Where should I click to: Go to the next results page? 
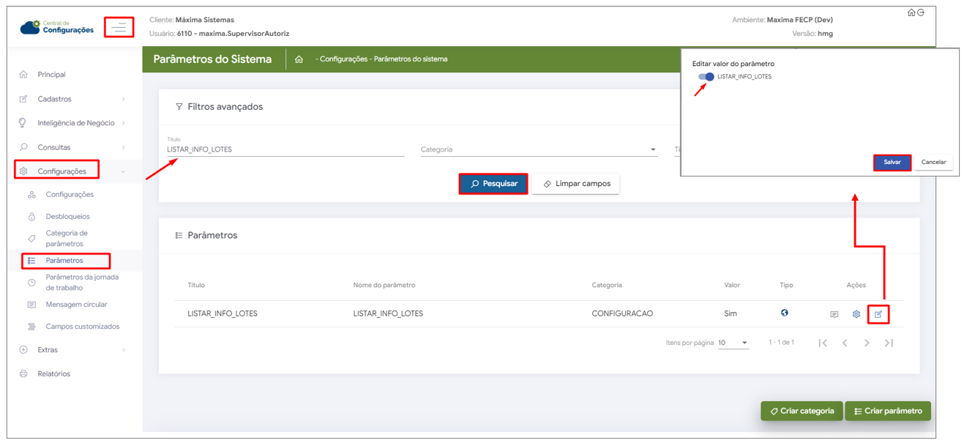[x=867, y=343]
